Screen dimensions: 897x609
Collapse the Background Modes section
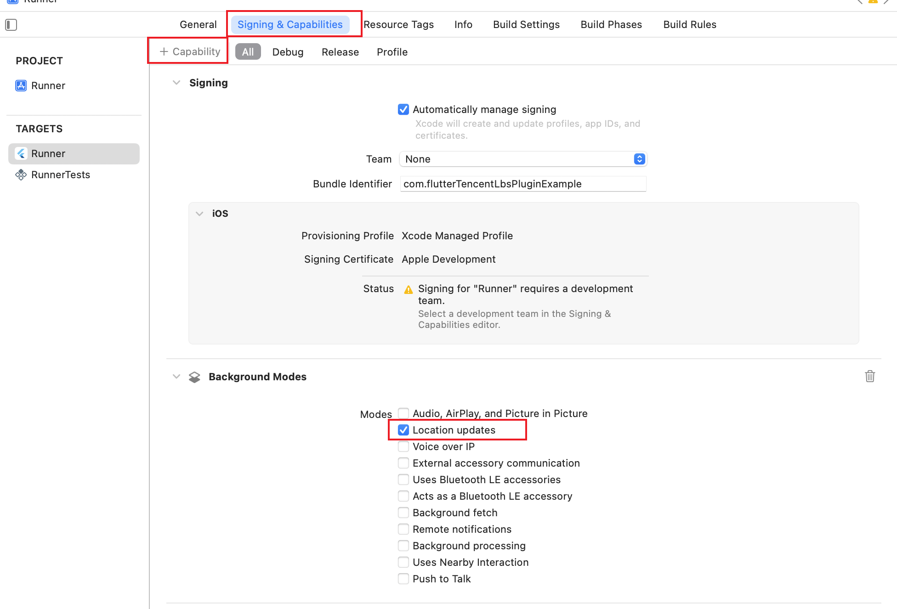(x=176, y=377)
